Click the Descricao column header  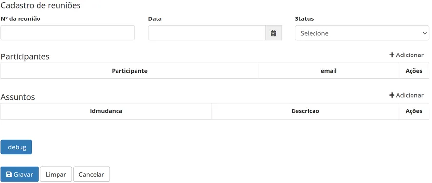coord(305,111)
